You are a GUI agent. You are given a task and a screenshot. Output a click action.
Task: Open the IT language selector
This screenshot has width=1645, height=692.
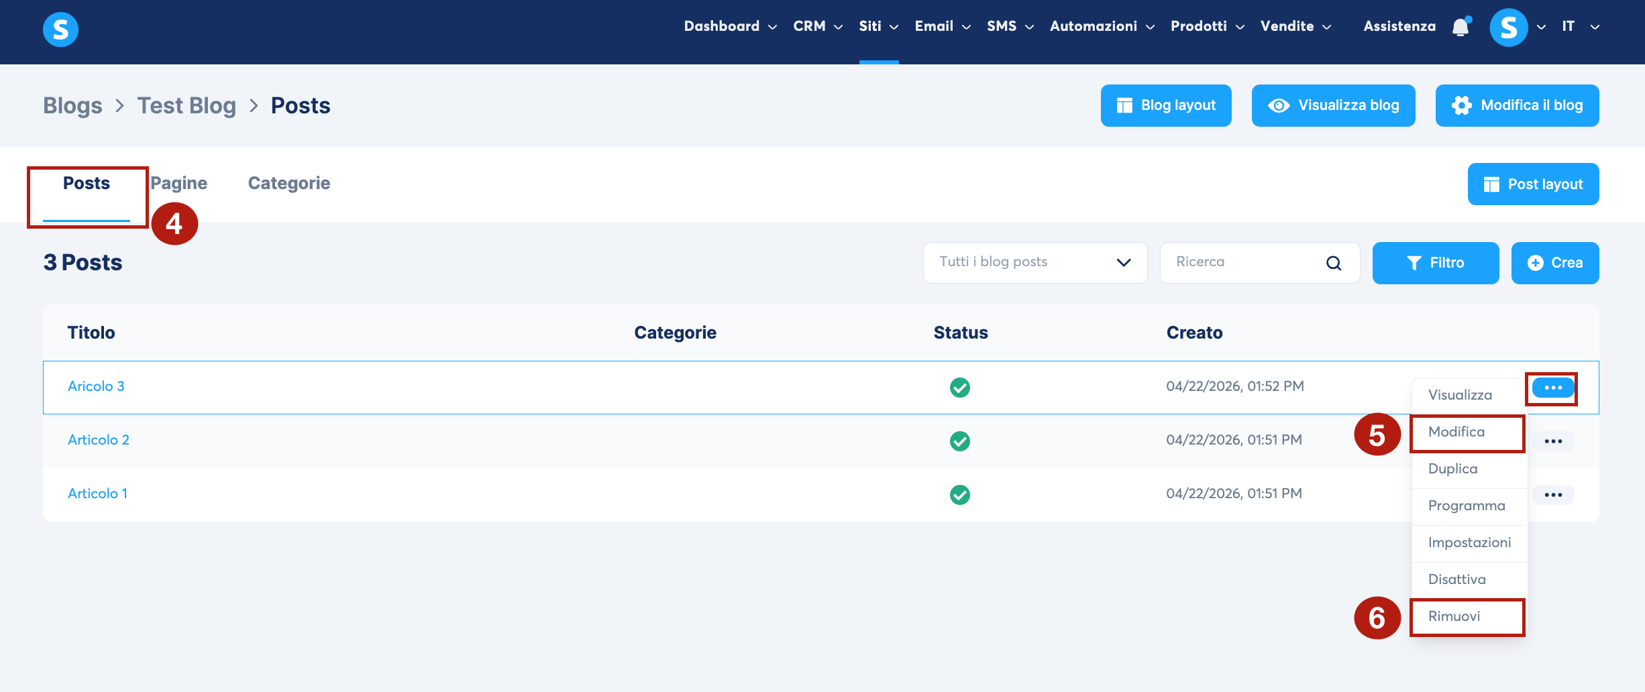1581,26
